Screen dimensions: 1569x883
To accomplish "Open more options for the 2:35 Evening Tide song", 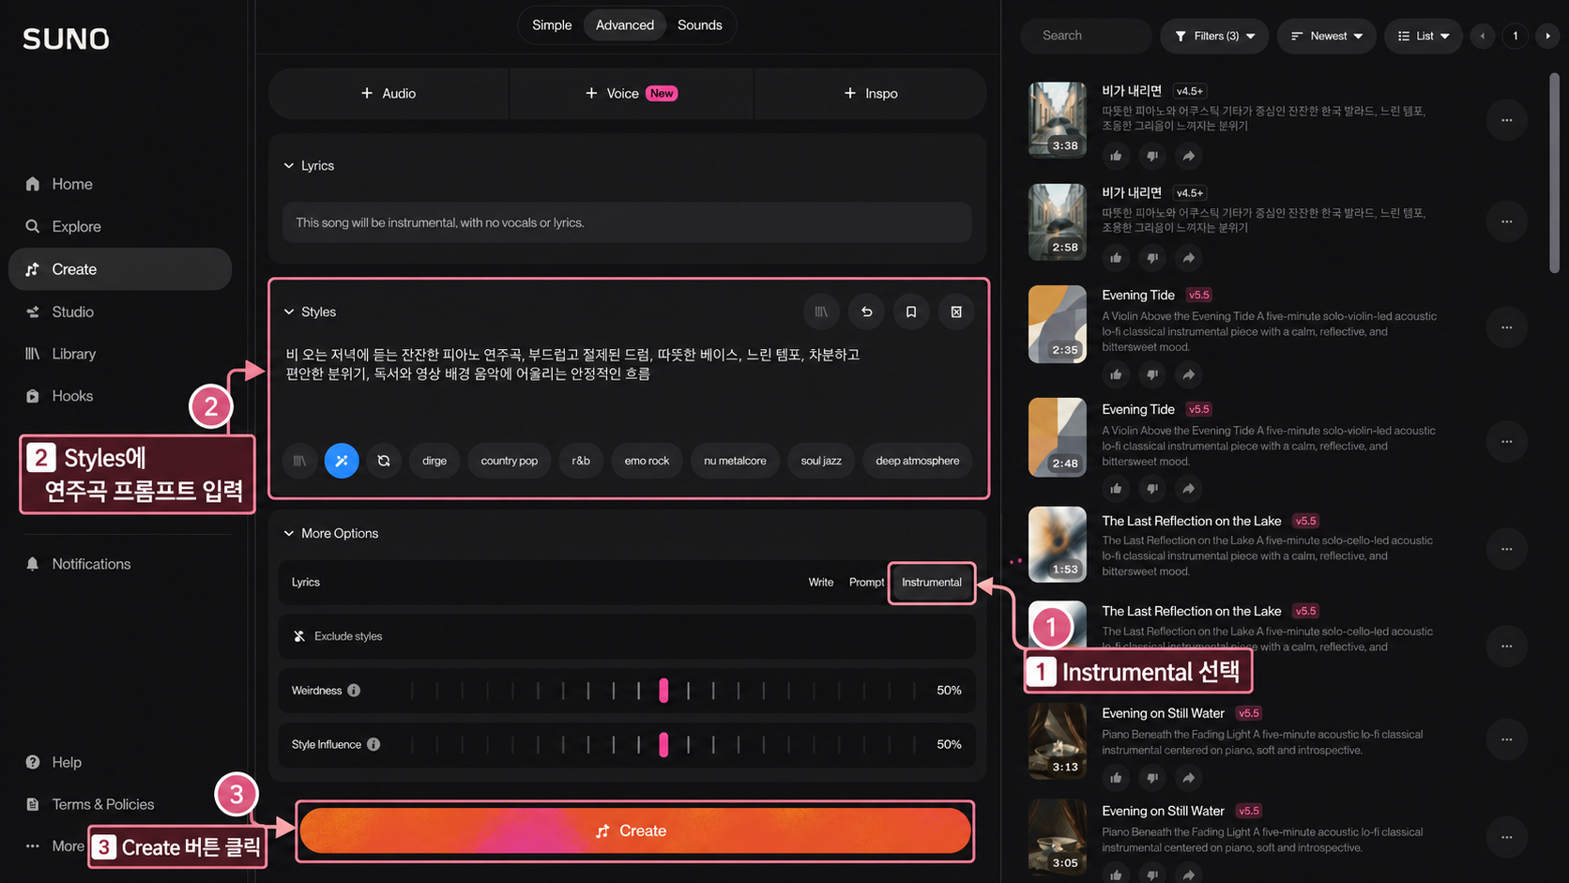I will [x=1506, y=327].
